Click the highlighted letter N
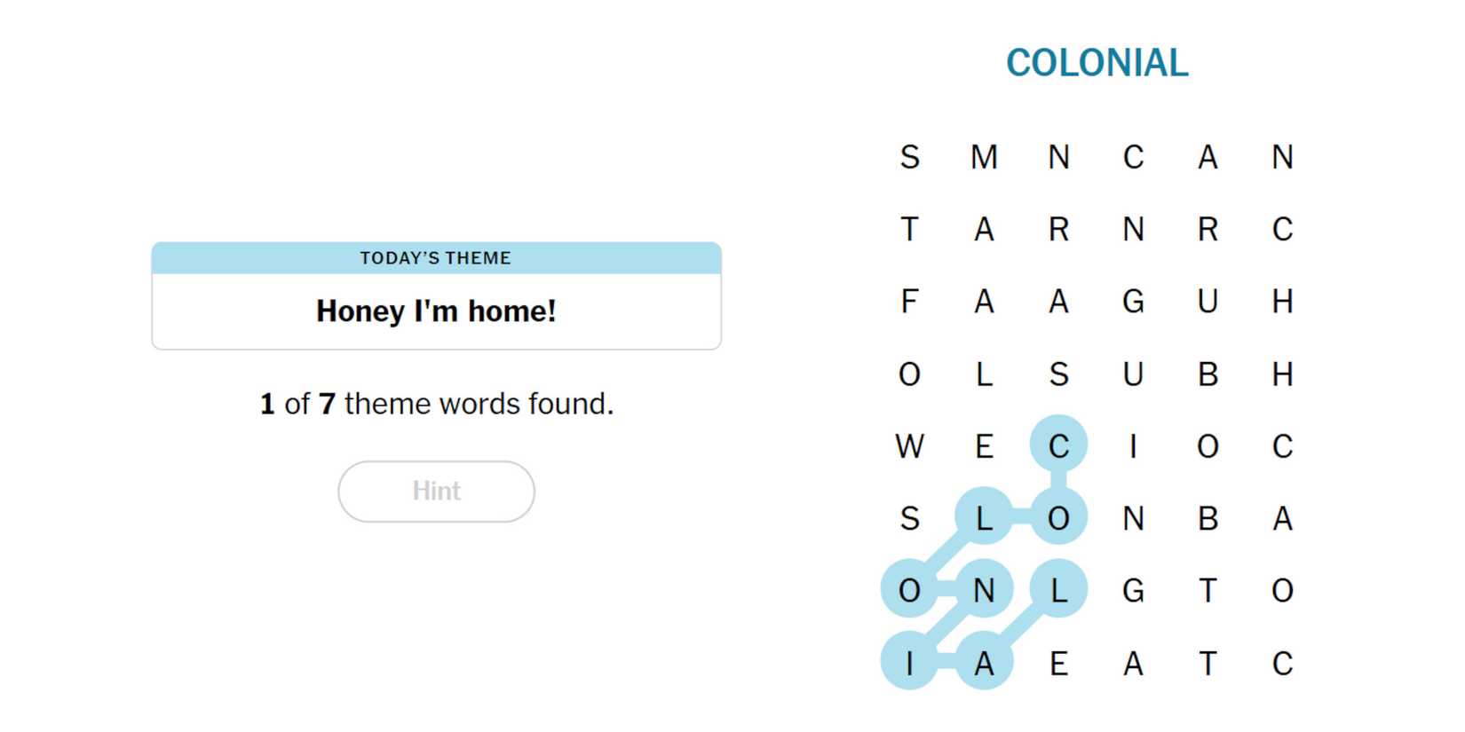This screenshot has width=1465, height=732. pos(984,590)
